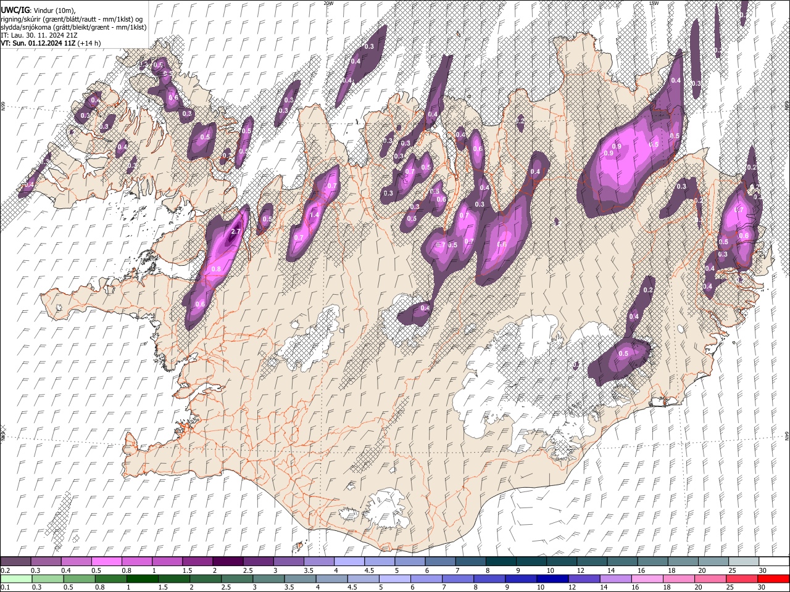Click the 0.8 map label below the 2.7 maximum

pyautogui.click(x=216, y=269)
